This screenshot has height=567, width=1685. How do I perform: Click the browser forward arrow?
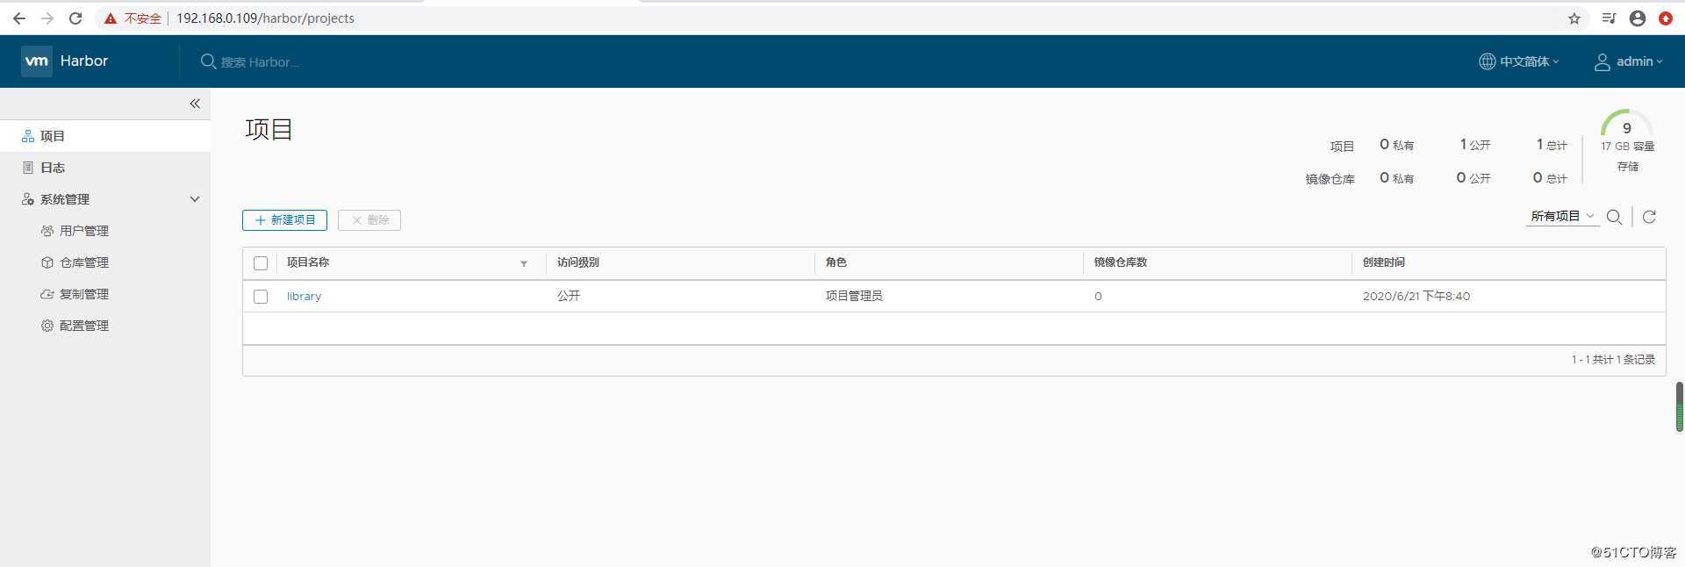point(47,18)
